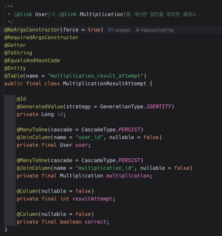Viewport: 222px width, 236px height.
Task: Click the User type in field declaration
Action: [66, 145]
